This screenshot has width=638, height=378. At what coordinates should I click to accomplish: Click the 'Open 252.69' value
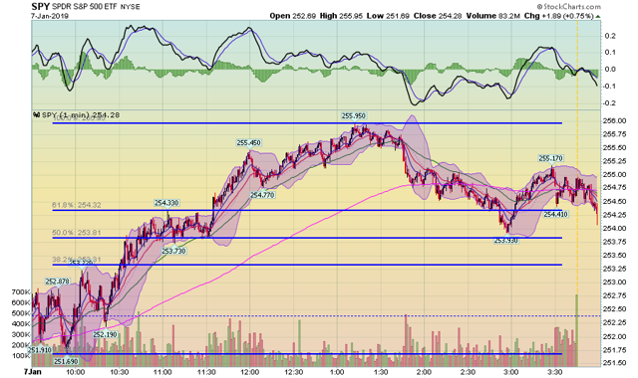click(292, 16)
